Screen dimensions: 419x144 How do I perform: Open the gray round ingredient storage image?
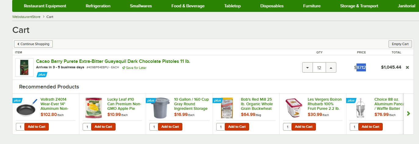pos(160,108)
